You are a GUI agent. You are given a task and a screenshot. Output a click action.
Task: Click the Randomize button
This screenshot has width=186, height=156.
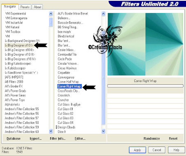pos(152,138)
